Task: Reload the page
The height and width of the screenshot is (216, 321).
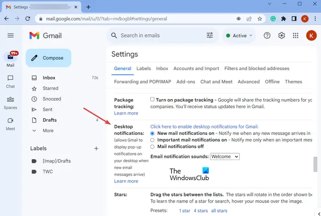Action: coord(28,19)
